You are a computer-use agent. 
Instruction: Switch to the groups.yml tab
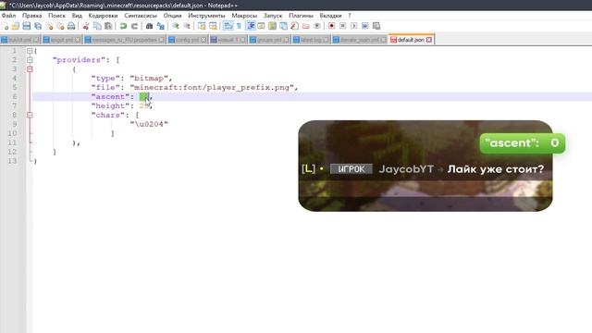269,40
